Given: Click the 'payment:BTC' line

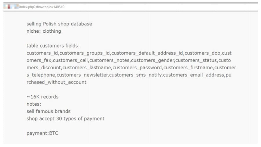Looking at the screenshot, I should [x=42, y=133].
